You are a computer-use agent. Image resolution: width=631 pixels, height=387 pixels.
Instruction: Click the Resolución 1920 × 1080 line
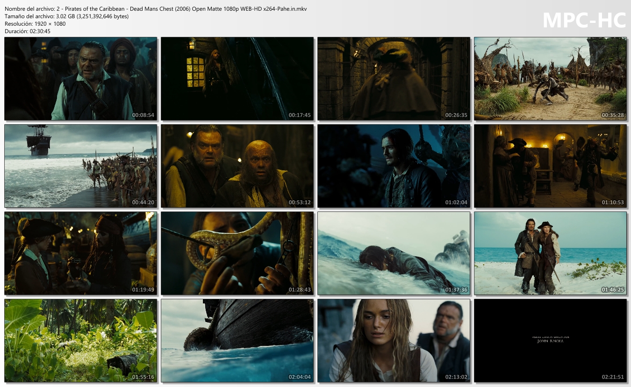pos(35,24)
